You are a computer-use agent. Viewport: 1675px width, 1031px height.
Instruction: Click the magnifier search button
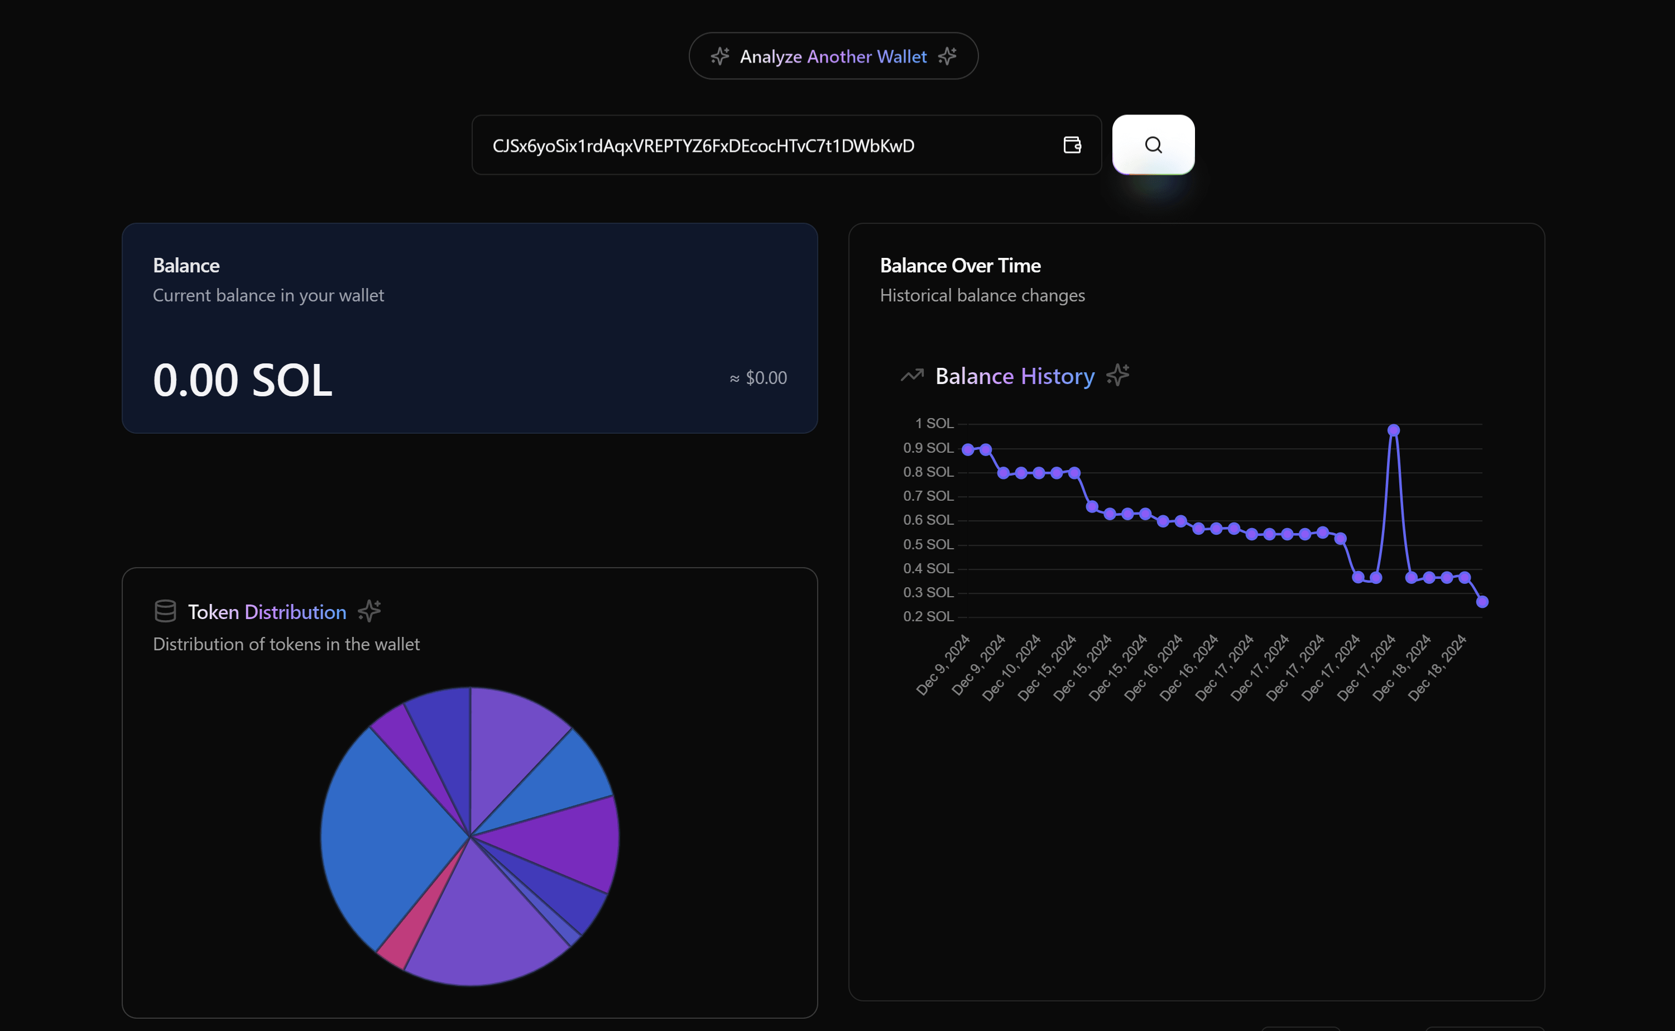point(1153,145)
